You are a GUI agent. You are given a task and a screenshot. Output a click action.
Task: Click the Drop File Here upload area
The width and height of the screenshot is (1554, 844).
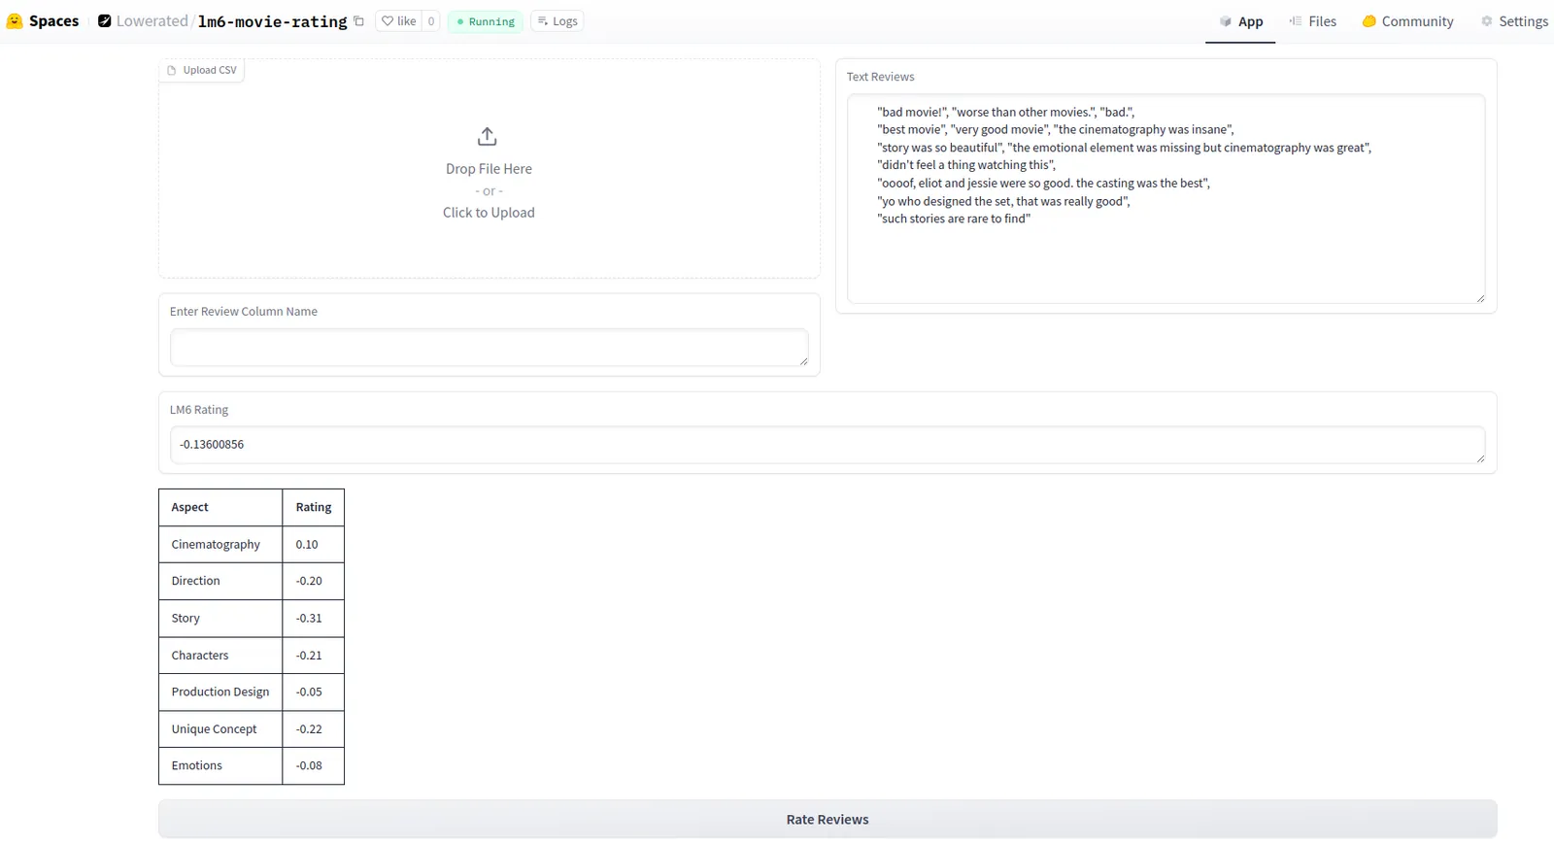489,169
